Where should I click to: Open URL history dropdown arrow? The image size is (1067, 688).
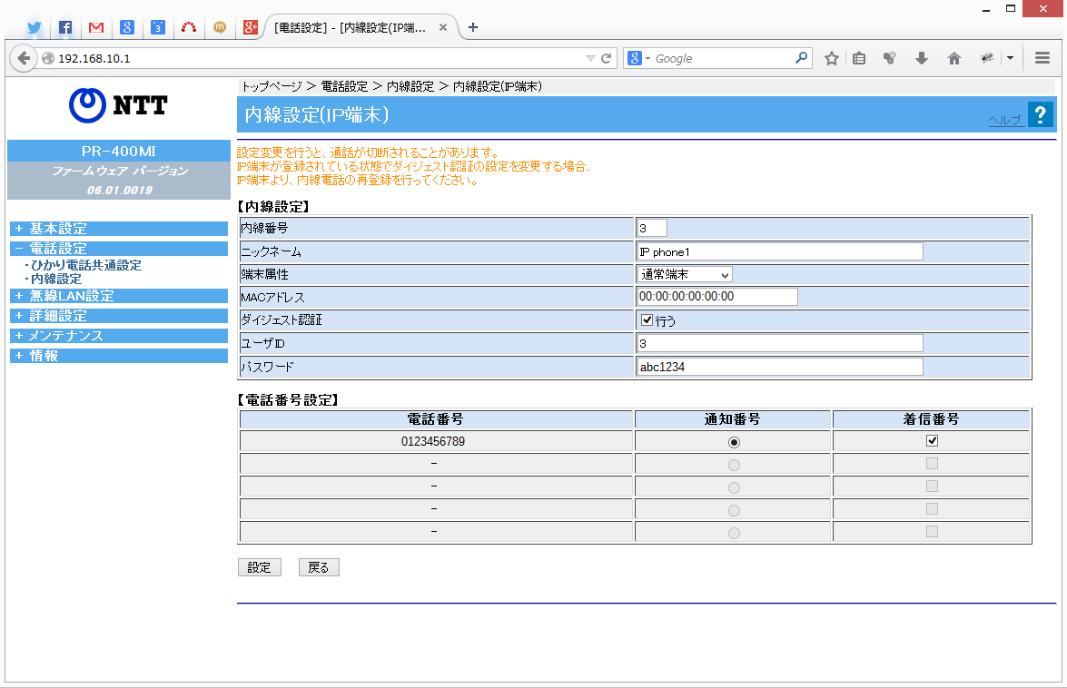click(x=590, y=58)
